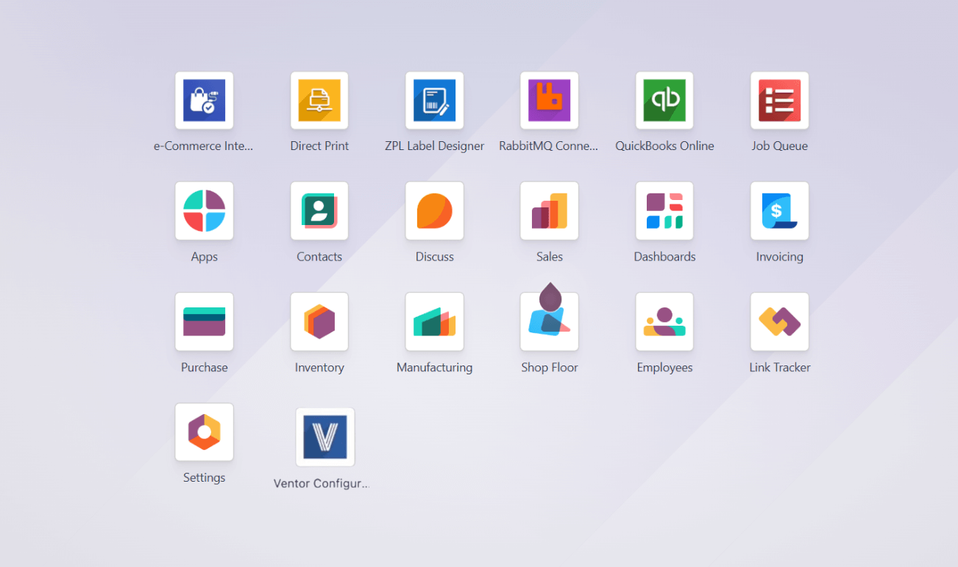Viewport: 958px width, 567px height.
Task: Click the 'Shop Floor' label text
Action: (549, 367)
